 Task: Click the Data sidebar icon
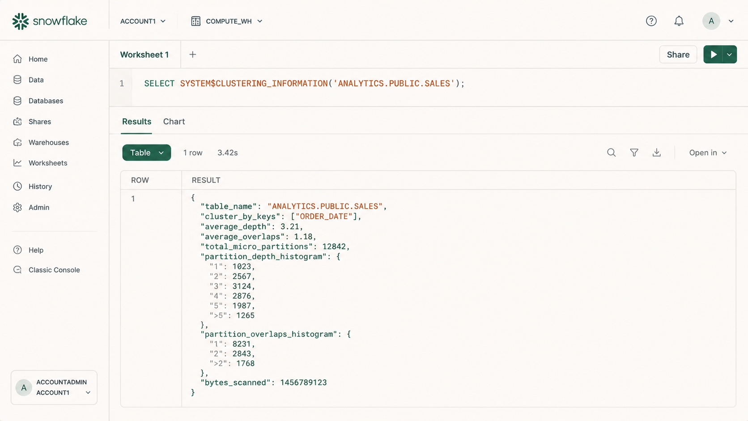click(x=17, y=80)
